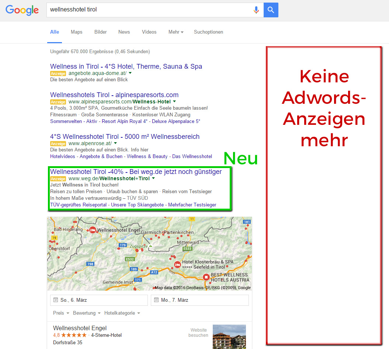This screenshot has width=389, height=349.
Task: Select the Alle tab
Action: pos(55,32)
